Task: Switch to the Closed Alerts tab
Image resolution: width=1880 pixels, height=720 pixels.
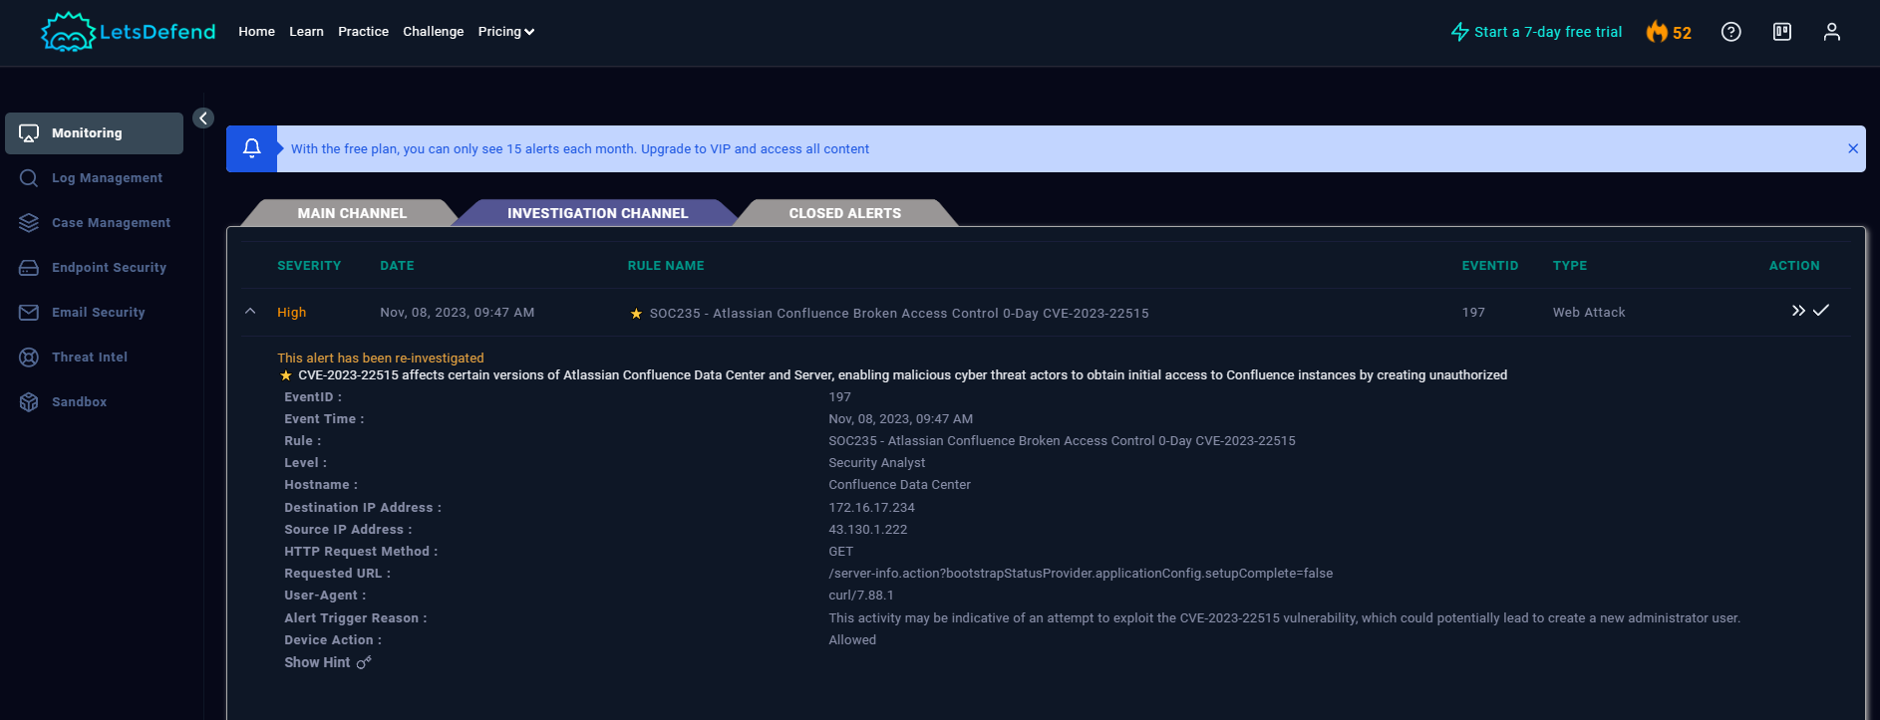Action: pyautogui.click(x=845, y=213)
